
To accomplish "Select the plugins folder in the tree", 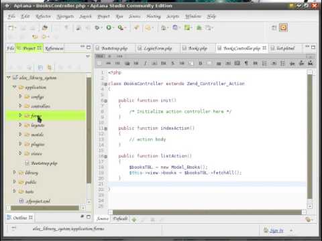I will (x=38, y=145).
